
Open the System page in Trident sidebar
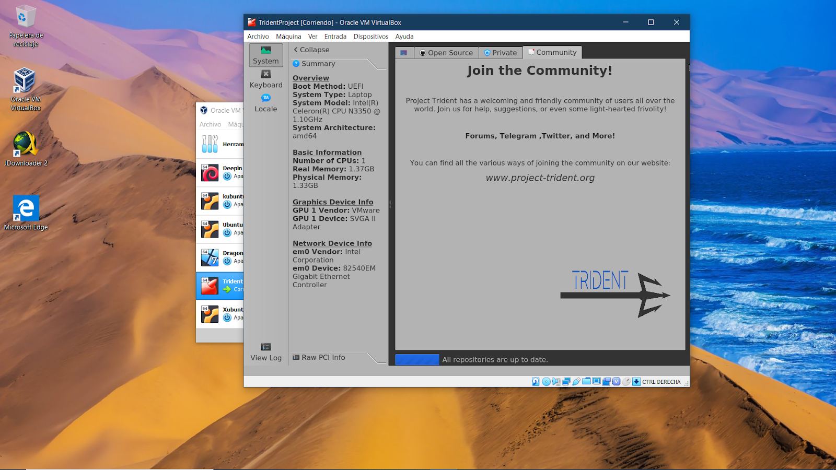(x=266, y=55)
